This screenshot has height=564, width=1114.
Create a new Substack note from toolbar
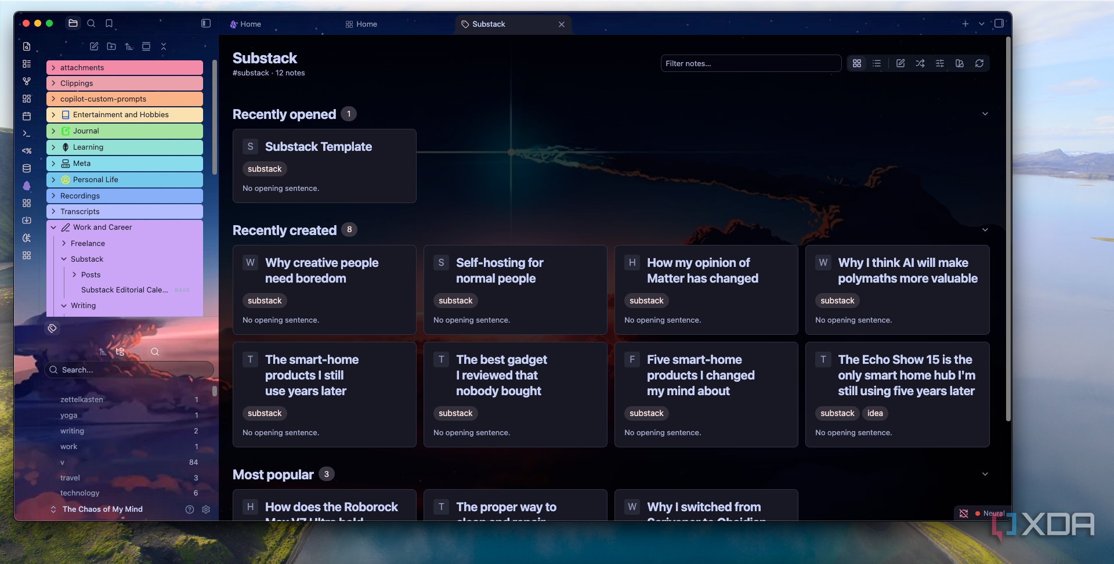tap(900, 63)
